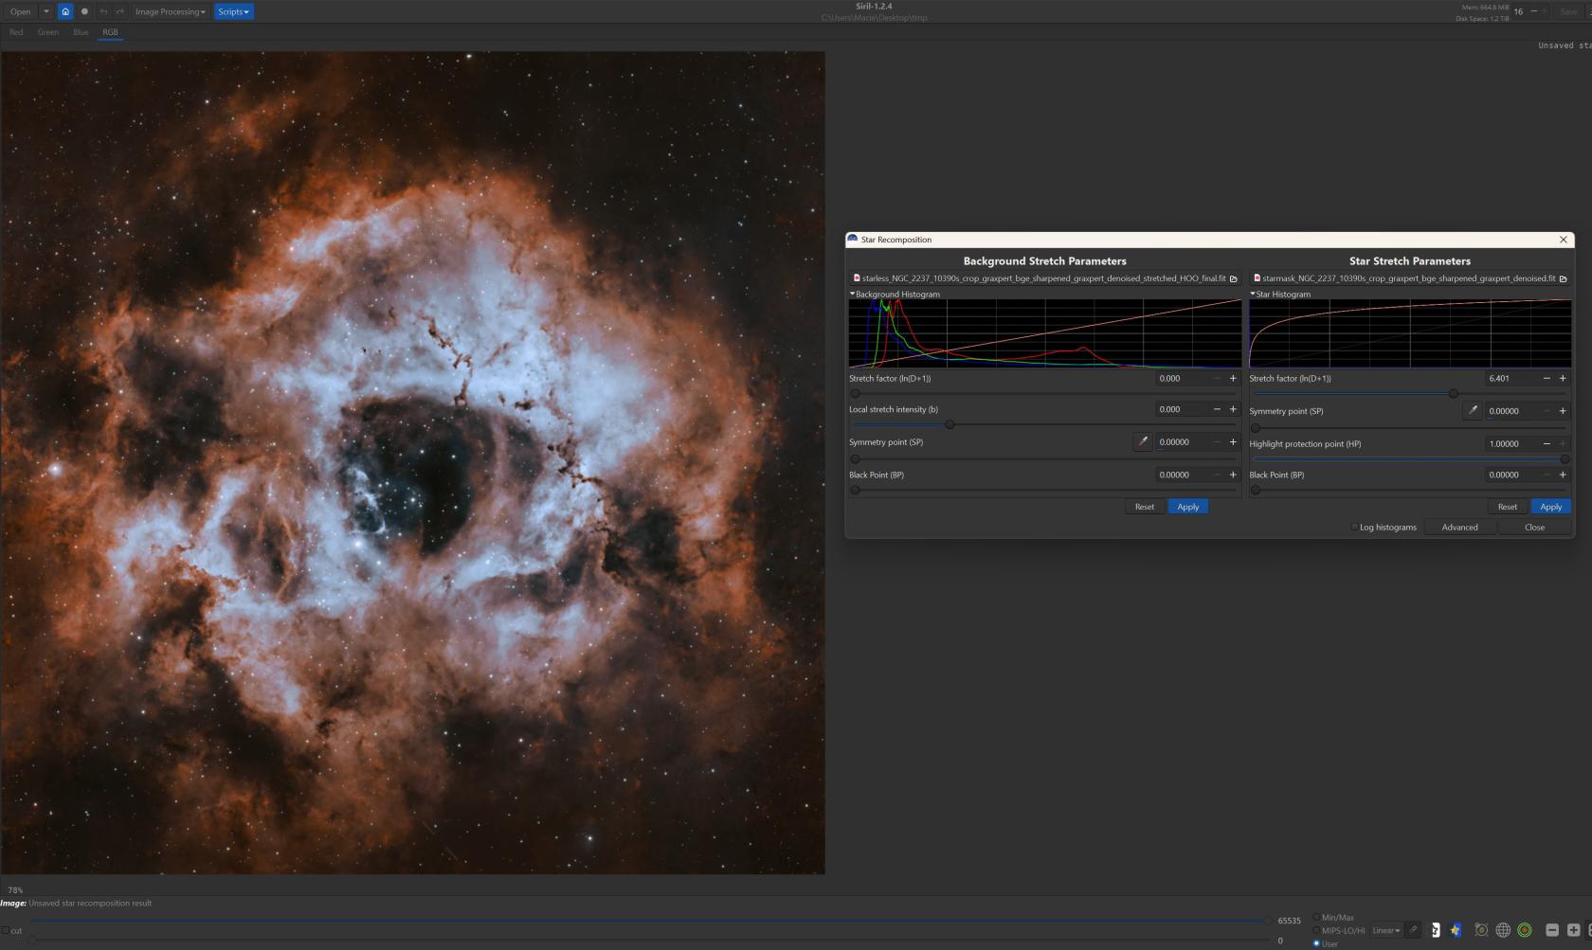Click the star Stretch factor slider handle
Viewport: 1592px width, 950px height.
pyautogui.click(x=1453, y=393)
